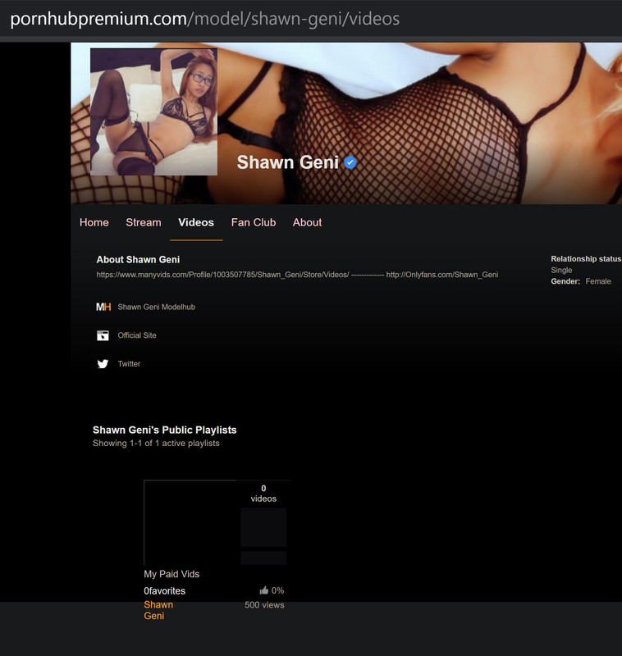622x656 pixels.
Task: Click the Official Site window icon
Action: 103,335
